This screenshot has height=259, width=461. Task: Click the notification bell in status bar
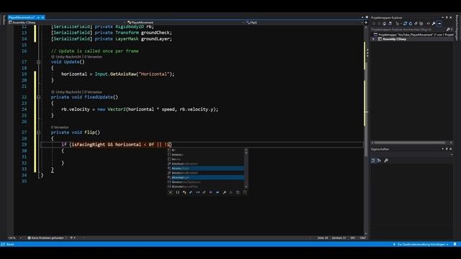tap(455, 245)
